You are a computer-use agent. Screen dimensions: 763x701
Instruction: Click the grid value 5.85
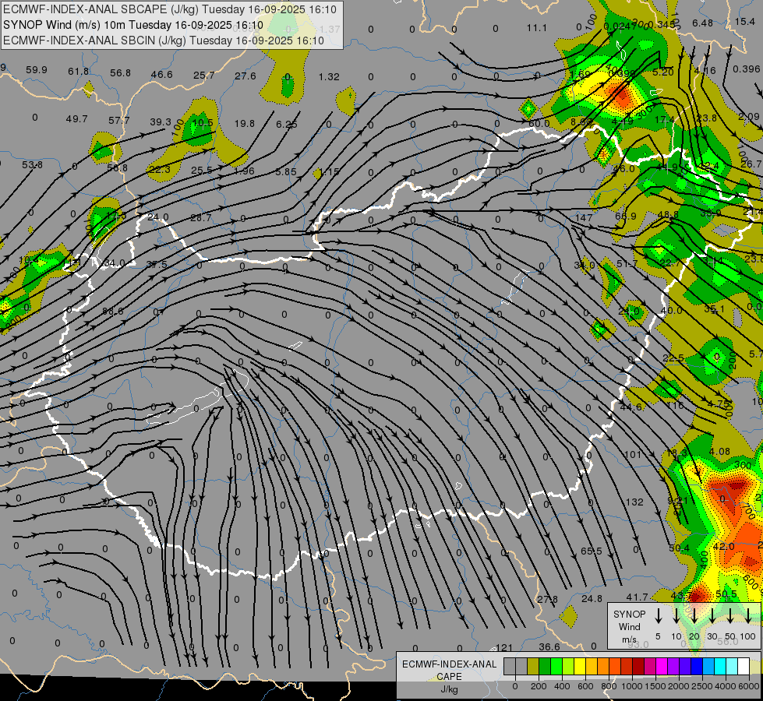coord(285,171)
